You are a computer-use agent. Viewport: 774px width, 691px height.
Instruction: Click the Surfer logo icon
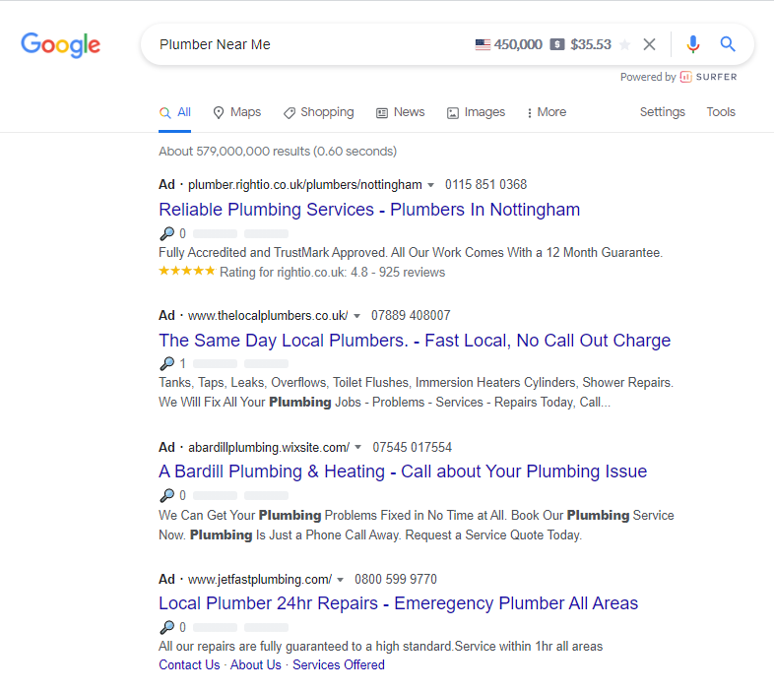(x=685, y=77)
